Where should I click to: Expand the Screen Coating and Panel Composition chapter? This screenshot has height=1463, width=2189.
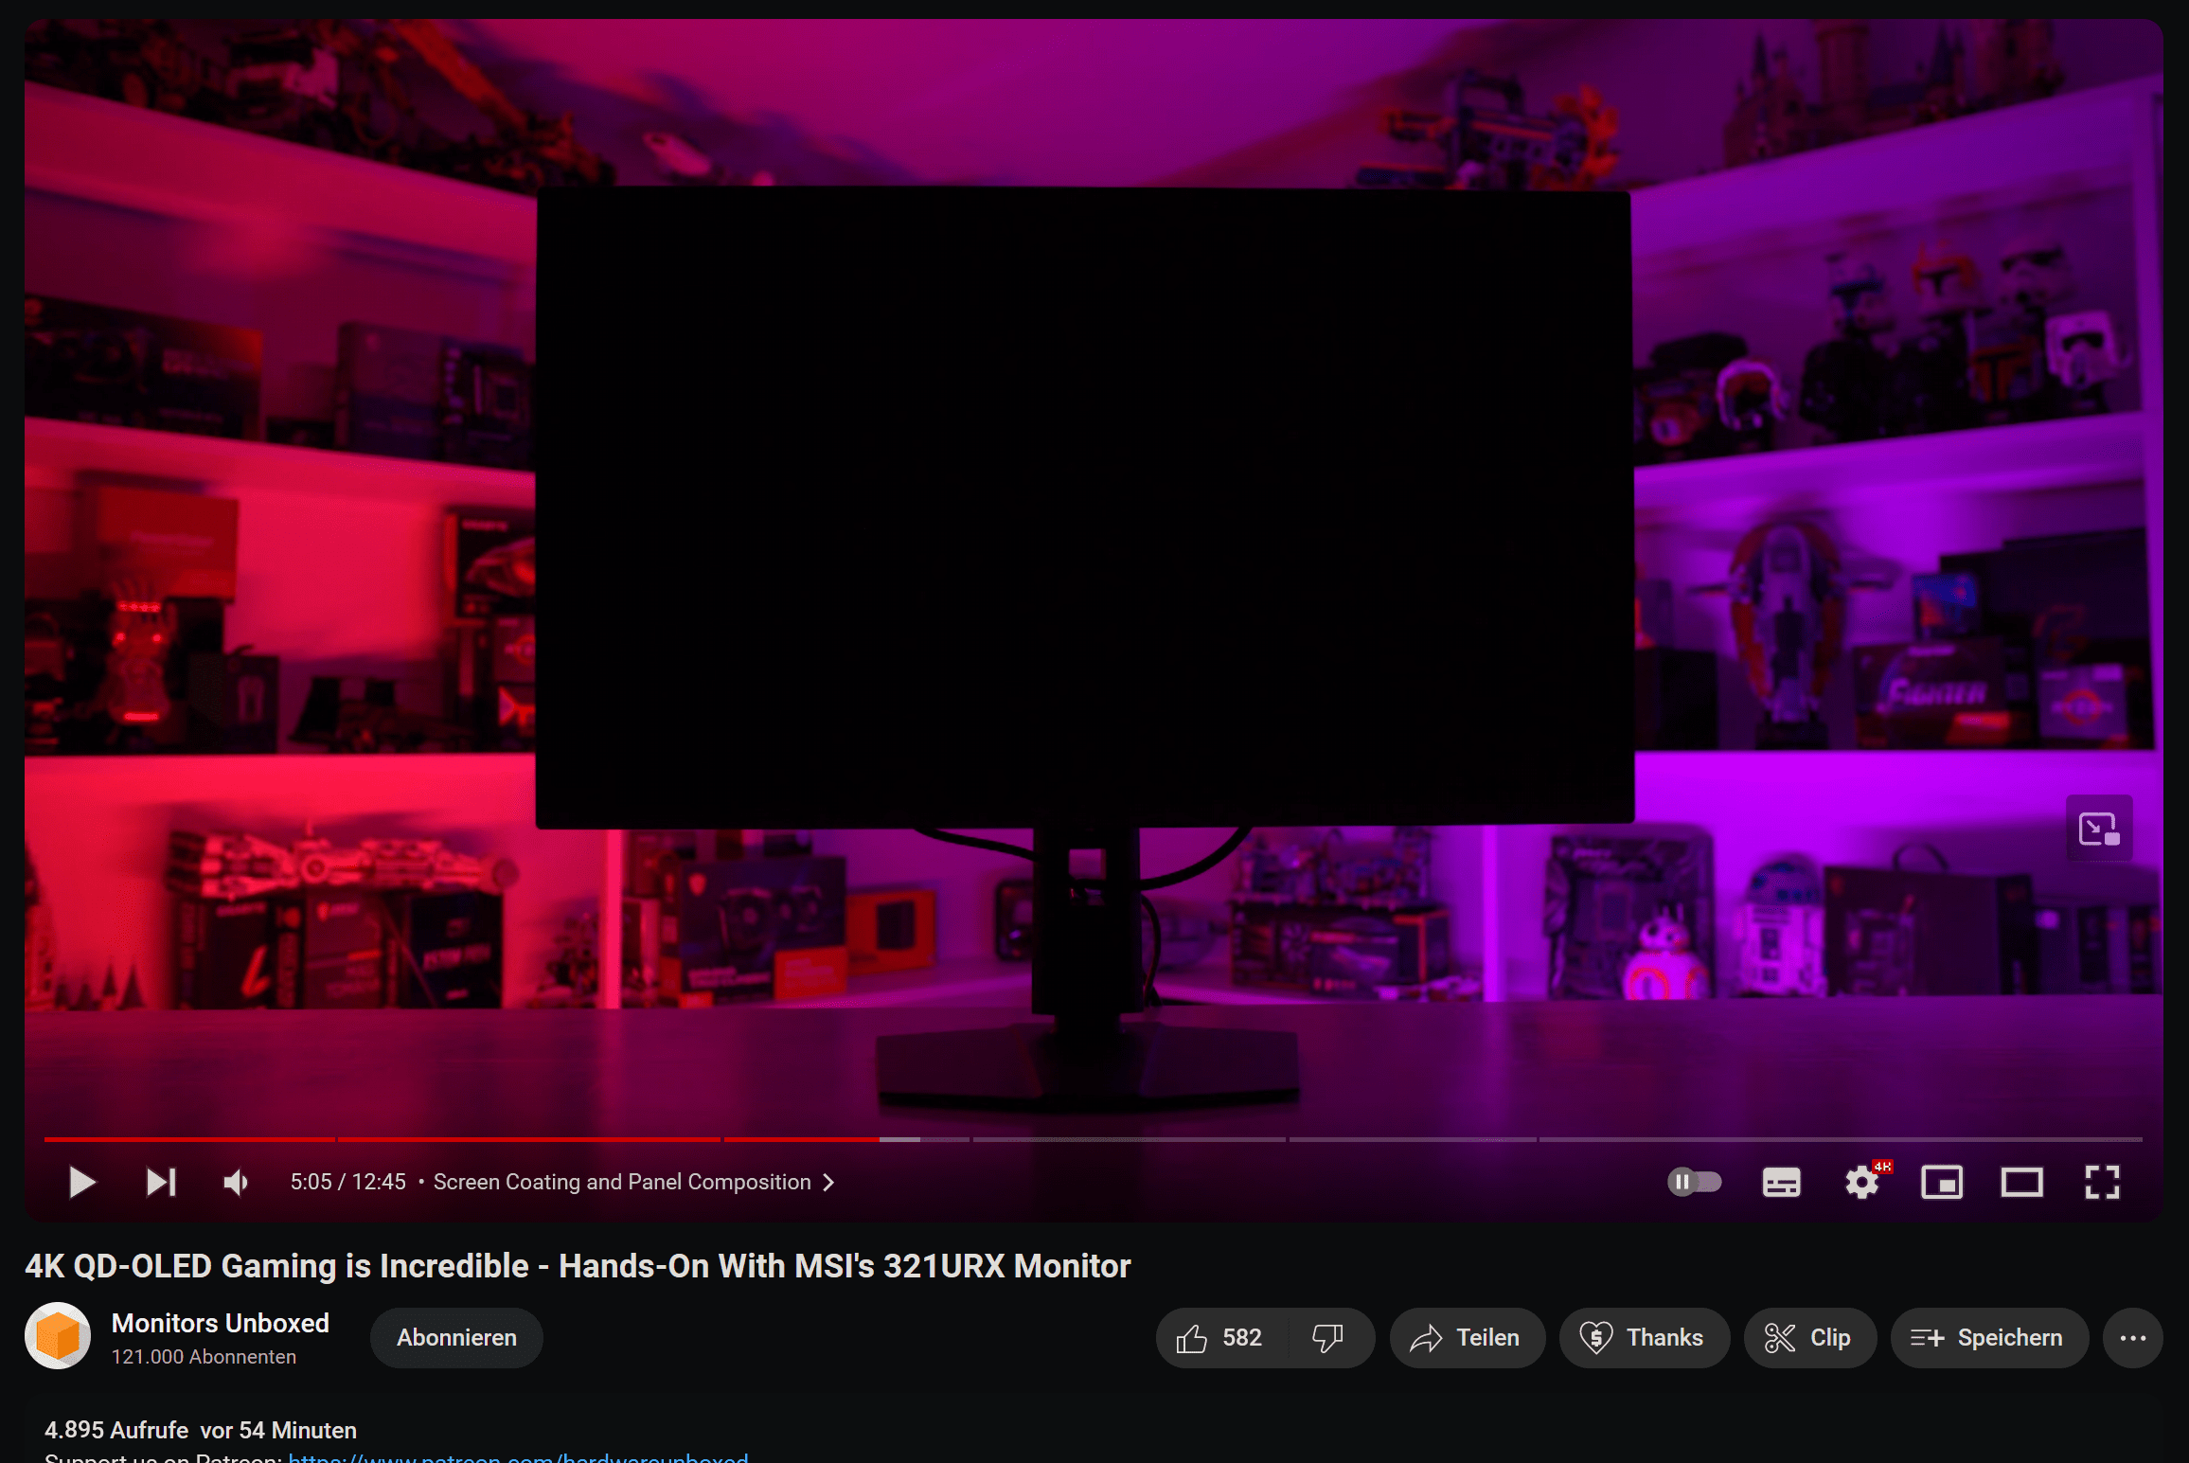633,1182
